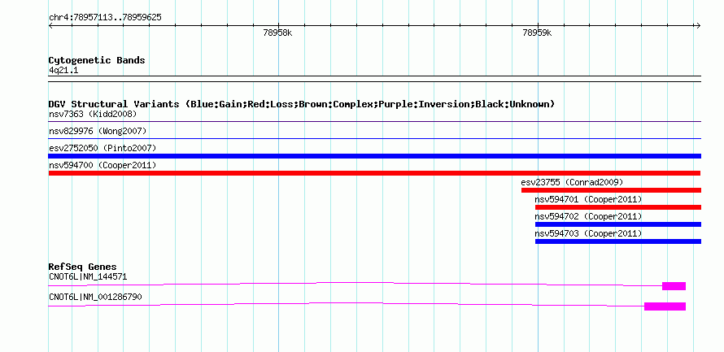This screenshot has width=724, height=352.
Task: Open the esv2752050 (Pinto2007) variant label
Action: [x=102, y=148]
